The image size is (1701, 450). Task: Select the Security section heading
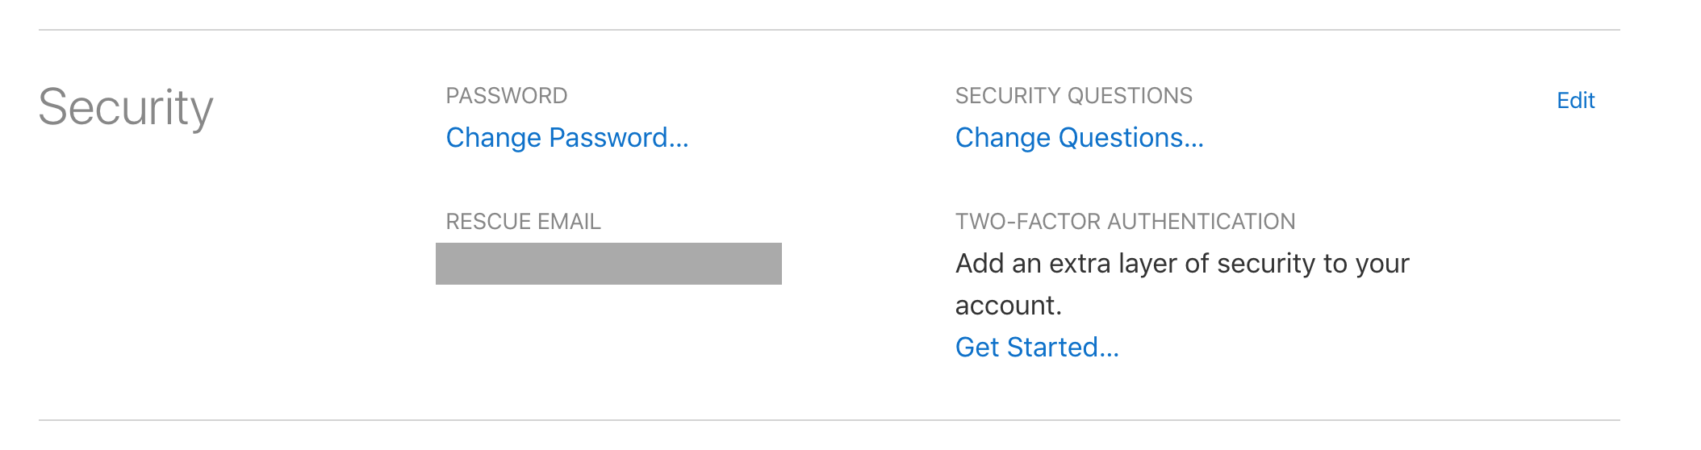(126, 107)
